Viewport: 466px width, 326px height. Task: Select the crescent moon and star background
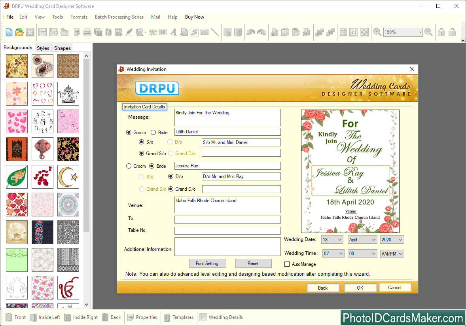coord(68,177)
